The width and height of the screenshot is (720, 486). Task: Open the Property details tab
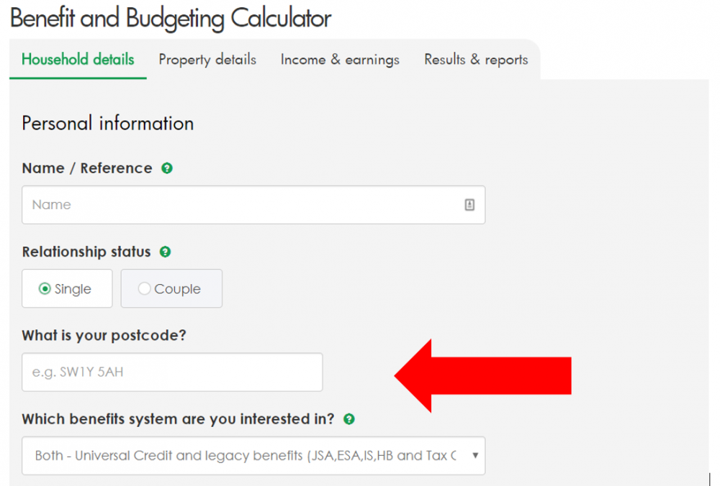click(x=207, y=60)
